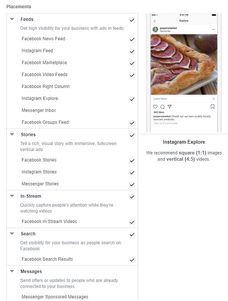This screenshot has height=301, width=228.
Task: Tap the heart like icon in preview
Action: [x=155, y=107]
